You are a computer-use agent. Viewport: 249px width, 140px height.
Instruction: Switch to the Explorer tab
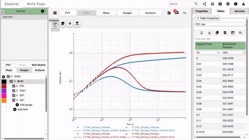12,4
